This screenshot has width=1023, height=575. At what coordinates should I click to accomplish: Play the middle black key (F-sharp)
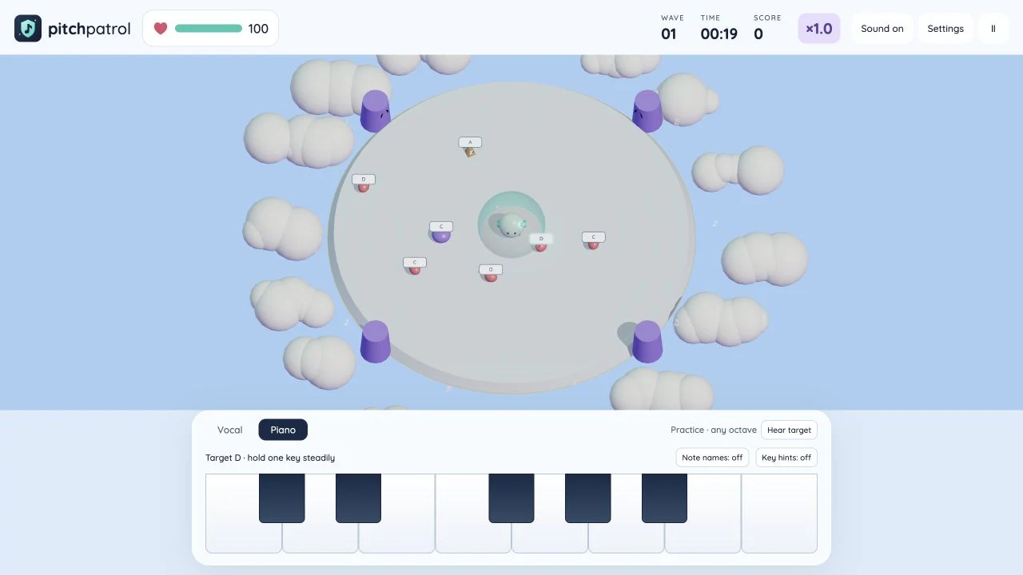511,498
